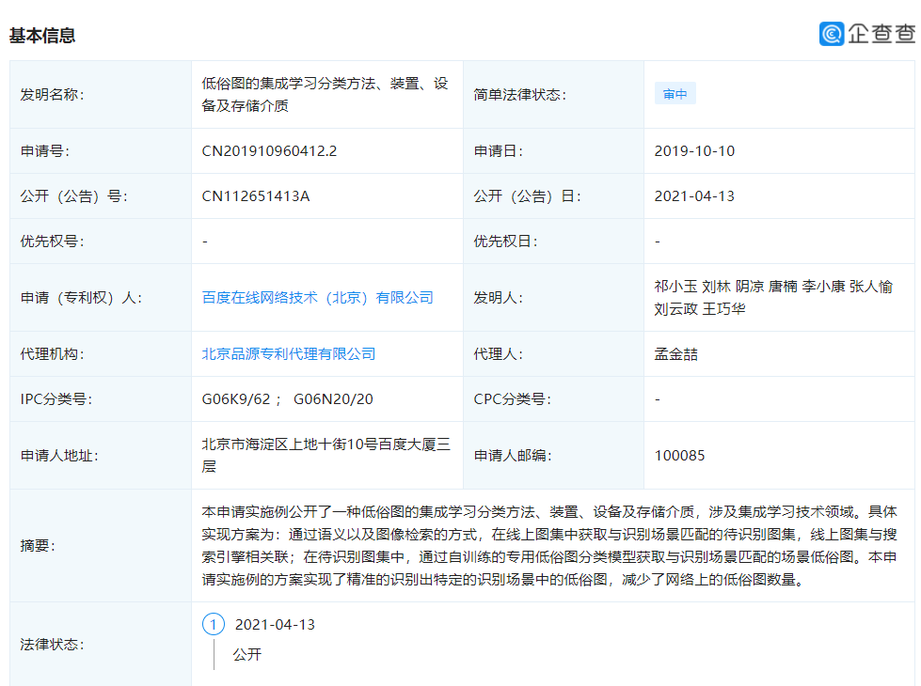
Task: Click the abstract paragraph starting 本申请实施例公开了
Action: point(549,546)
